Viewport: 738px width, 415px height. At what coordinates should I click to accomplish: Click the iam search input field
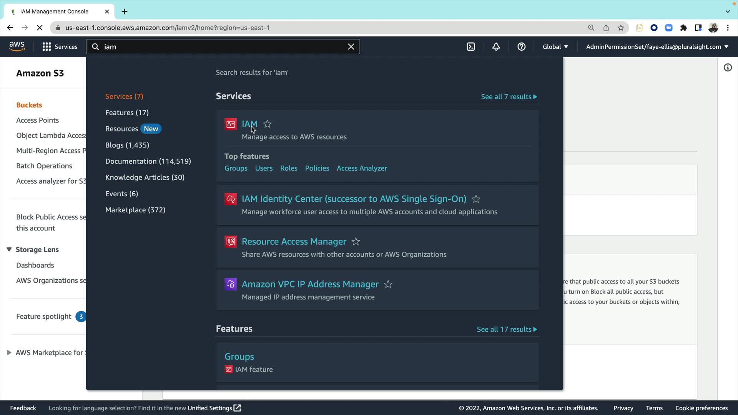coord(223,47)
